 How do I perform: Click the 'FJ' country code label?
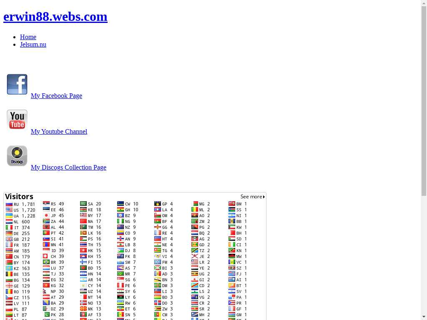point(239,274)
